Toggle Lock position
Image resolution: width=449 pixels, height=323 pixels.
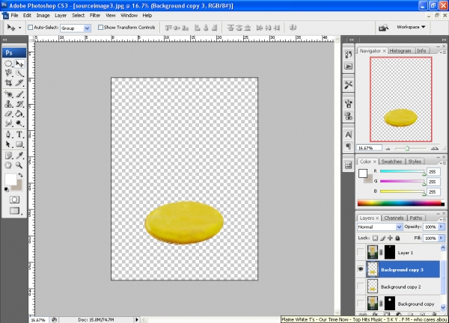pos(390,238)
